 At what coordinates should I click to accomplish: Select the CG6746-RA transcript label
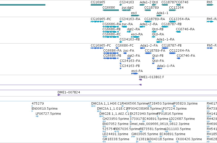tap(185, 29)
